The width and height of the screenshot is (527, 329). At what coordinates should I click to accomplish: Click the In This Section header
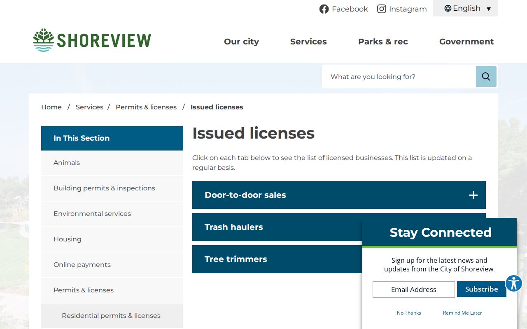point(112,138)
